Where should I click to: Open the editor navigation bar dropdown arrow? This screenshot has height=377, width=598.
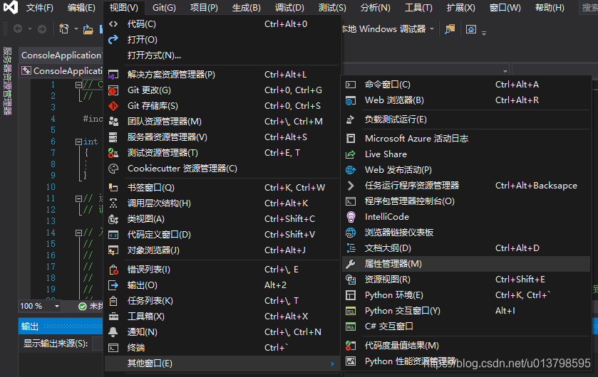505,71
